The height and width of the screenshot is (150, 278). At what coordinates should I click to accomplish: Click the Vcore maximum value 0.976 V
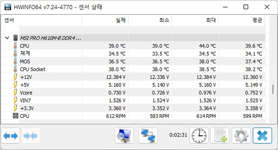pos(207,92)
